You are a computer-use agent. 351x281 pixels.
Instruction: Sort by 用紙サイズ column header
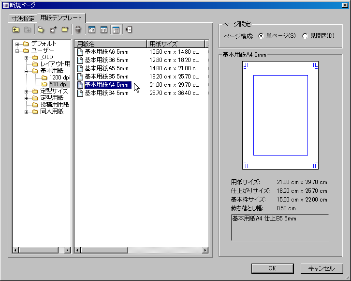click(175, 44)
